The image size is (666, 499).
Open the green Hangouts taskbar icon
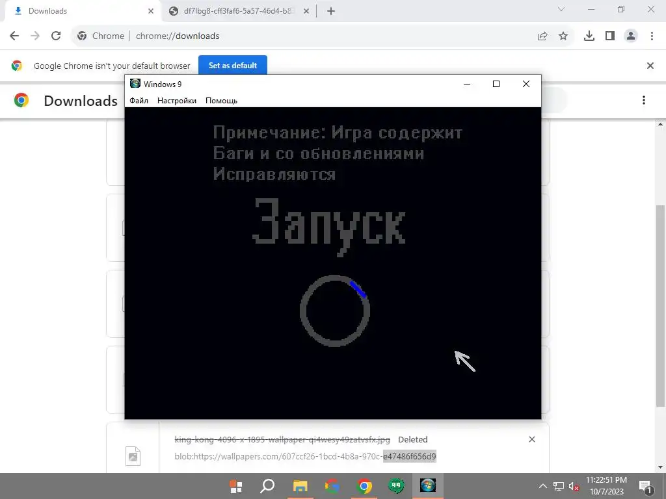(x=396, y=486)
